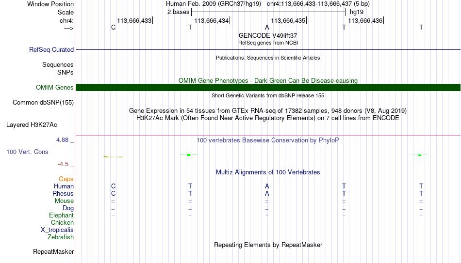Viewport: 461px width, 263px height.
Task: Click the chr4: base position label
Action: coord(66,20)
